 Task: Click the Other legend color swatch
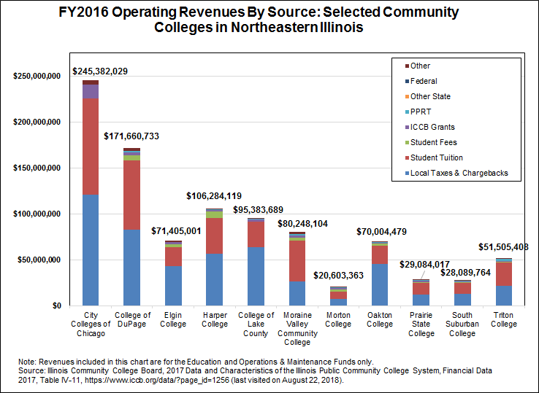coord(408,66)
